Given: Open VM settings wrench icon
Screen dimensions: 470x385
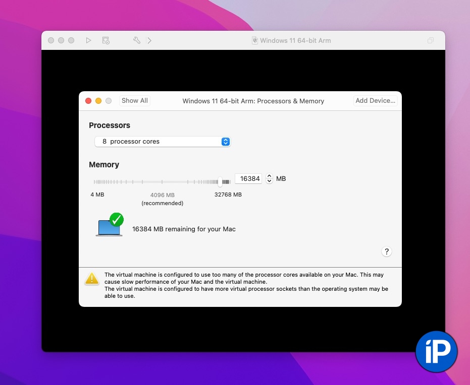Looking at the screenshot, I should pyautogui.click(x=137, y=40).
